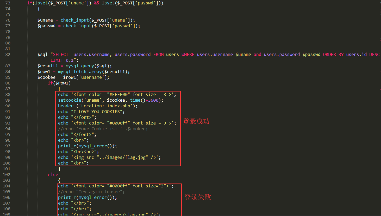Viewport: 381px width, 216px height.
Task: Click check_input call on the $passwd line
Action: pyautogui.click(x=77, y=26)
